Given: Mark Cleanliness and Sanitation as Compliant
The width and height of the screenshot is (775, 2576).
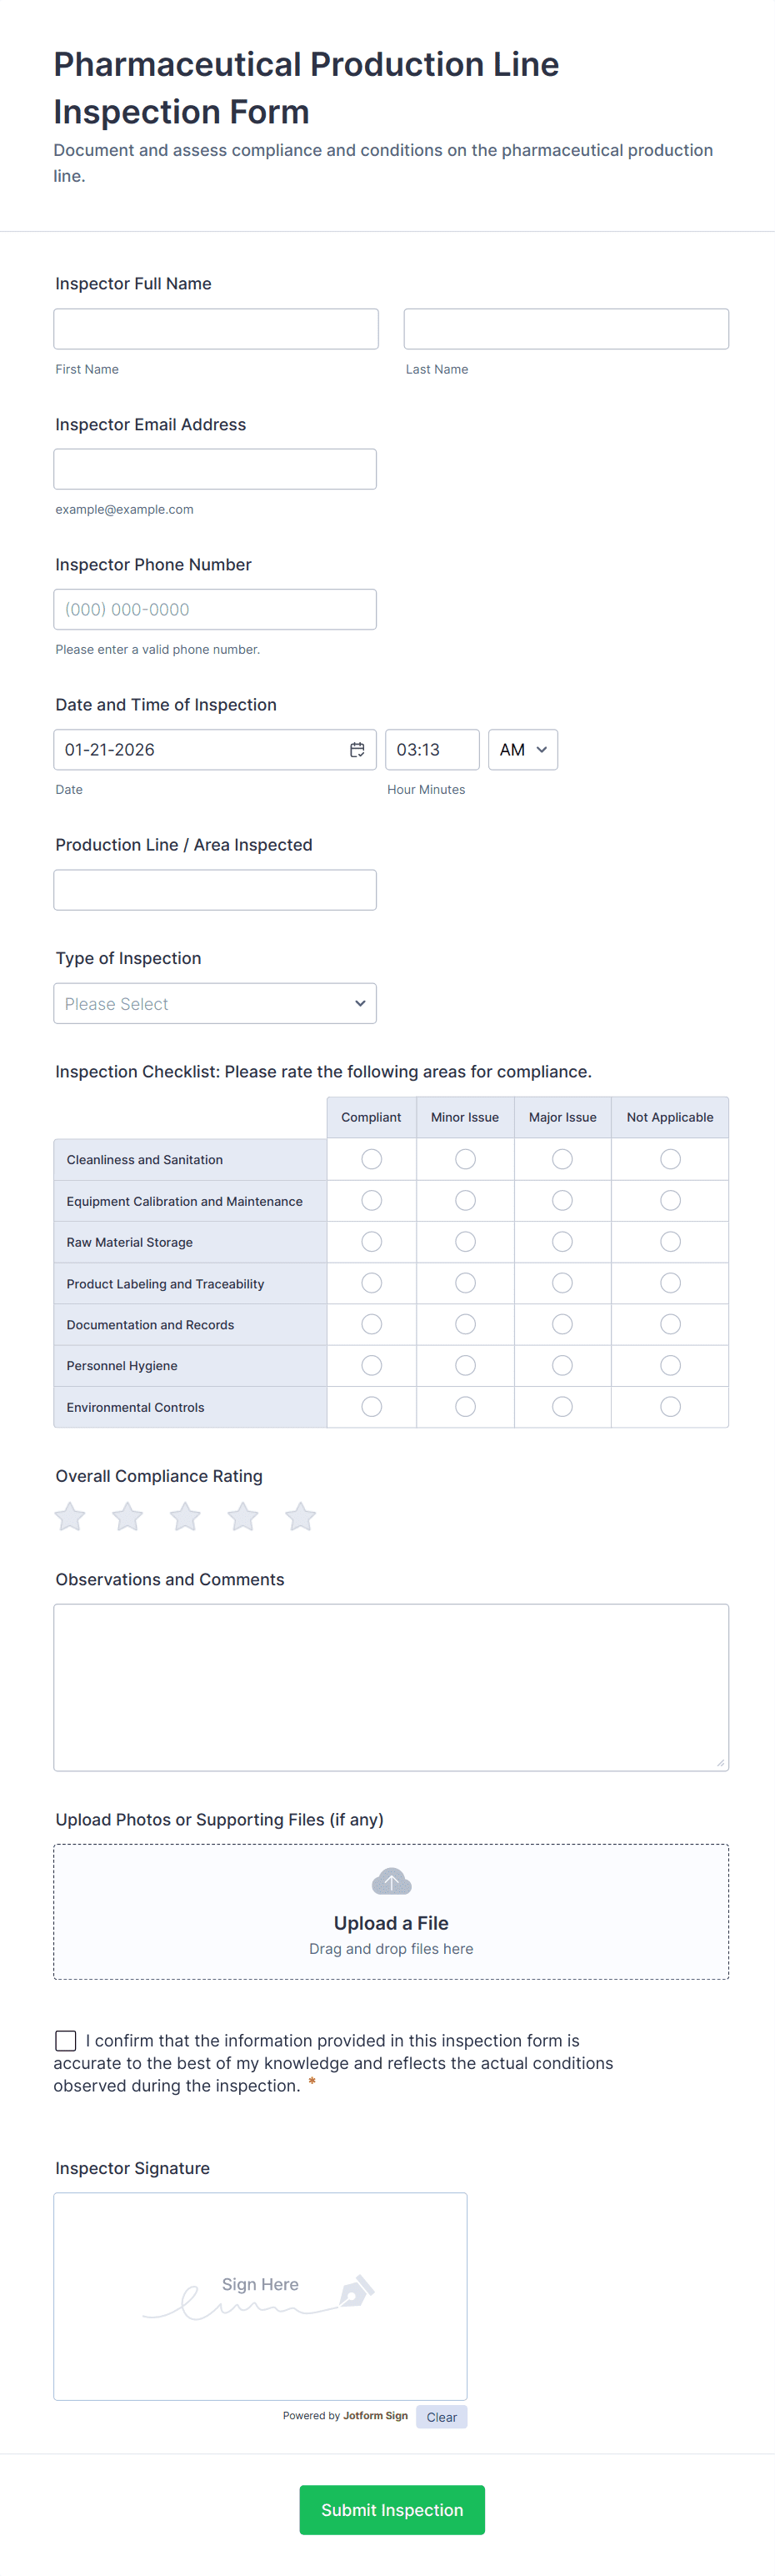Looking at the screenshot, I should click(372, 1159).
